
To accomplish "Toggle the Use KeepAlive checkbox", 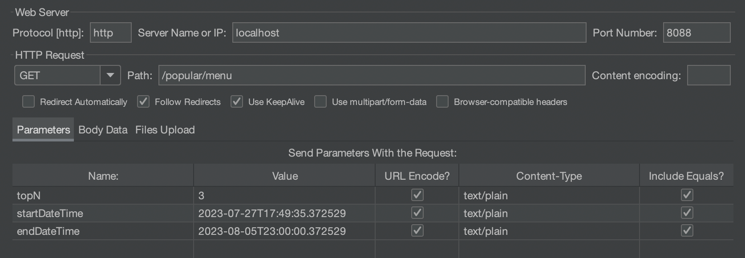I will [x=237, y=102].
